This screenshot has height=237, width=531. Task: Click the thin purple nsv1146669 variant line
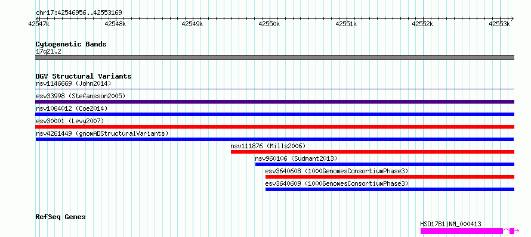point(274,89)
